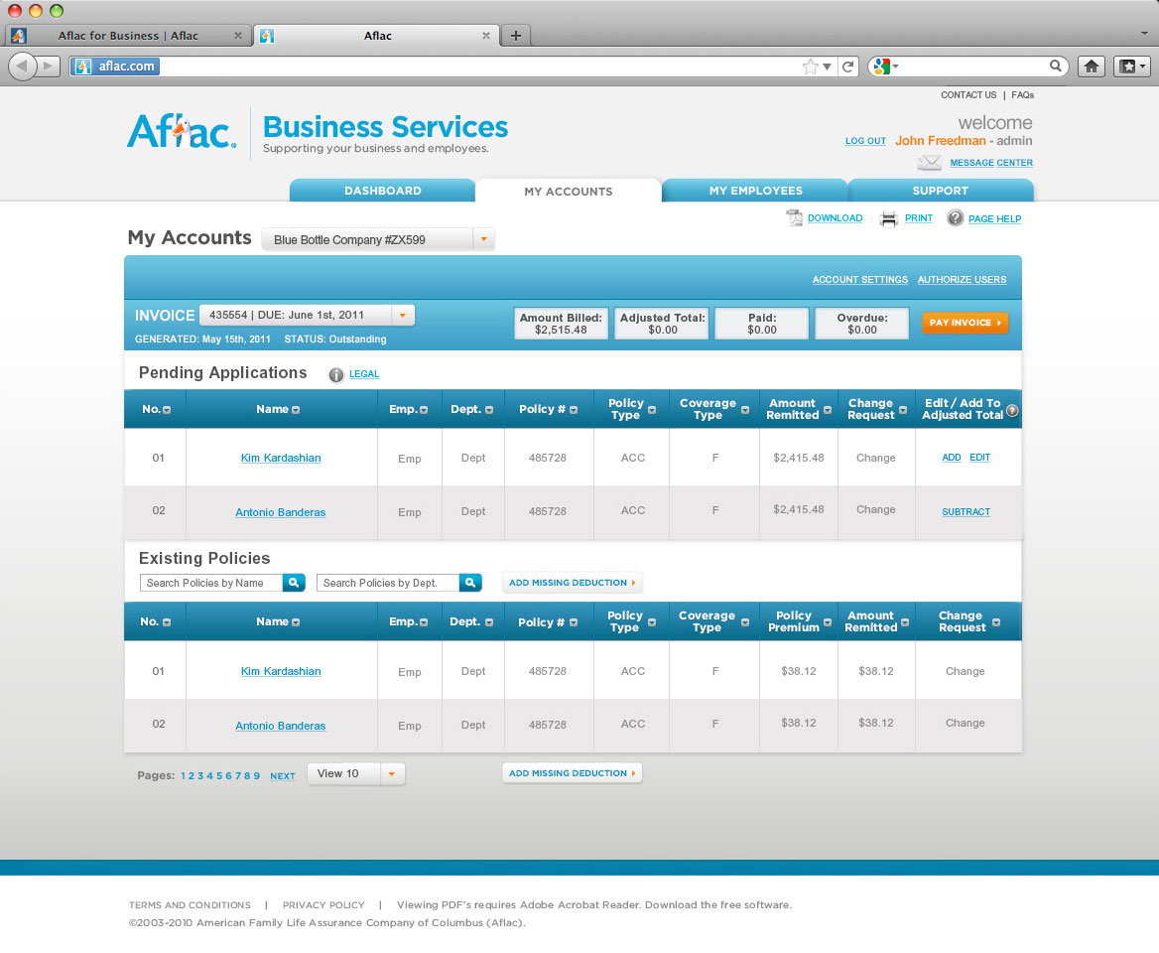Click help icon in Edit/Add To Adjusted Total header
Image resolution: width=1159 pixels, height=953 pixels.
pyautogui.click(x=1013, y=411)
